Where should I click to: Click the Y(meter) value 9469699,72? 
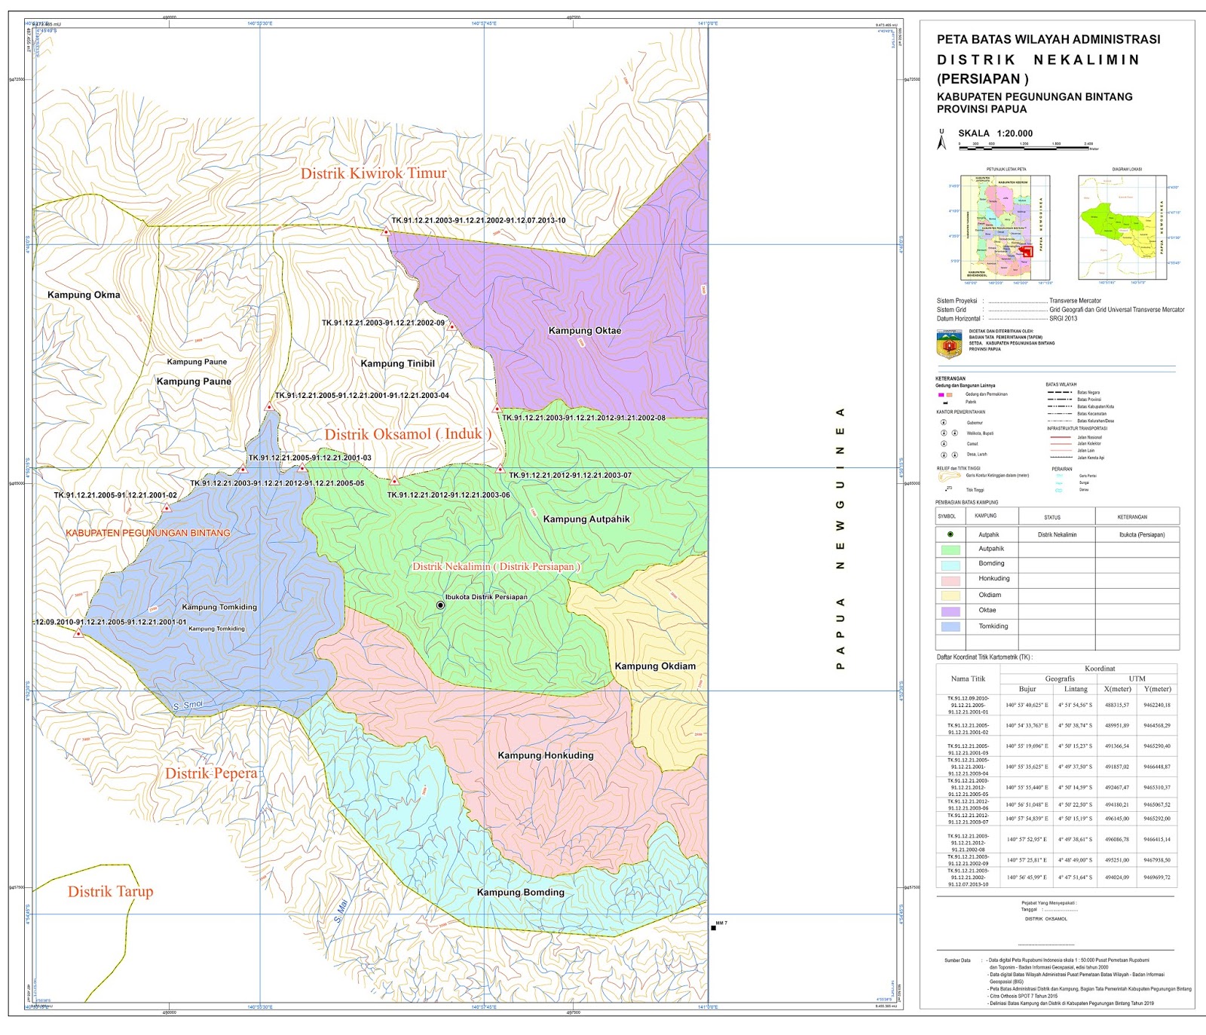(1157, 877)
